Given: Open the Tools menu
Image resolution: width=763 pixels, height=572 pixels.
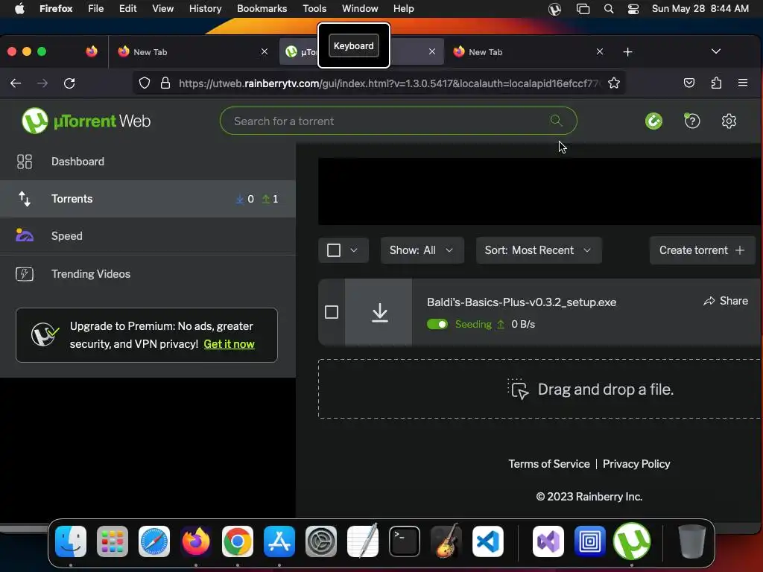Looking at the screenshot, I should [x=314, y=9].
